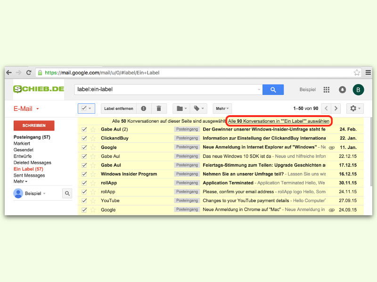
Task: Click Label entfernen button
Action: (119, 109)
